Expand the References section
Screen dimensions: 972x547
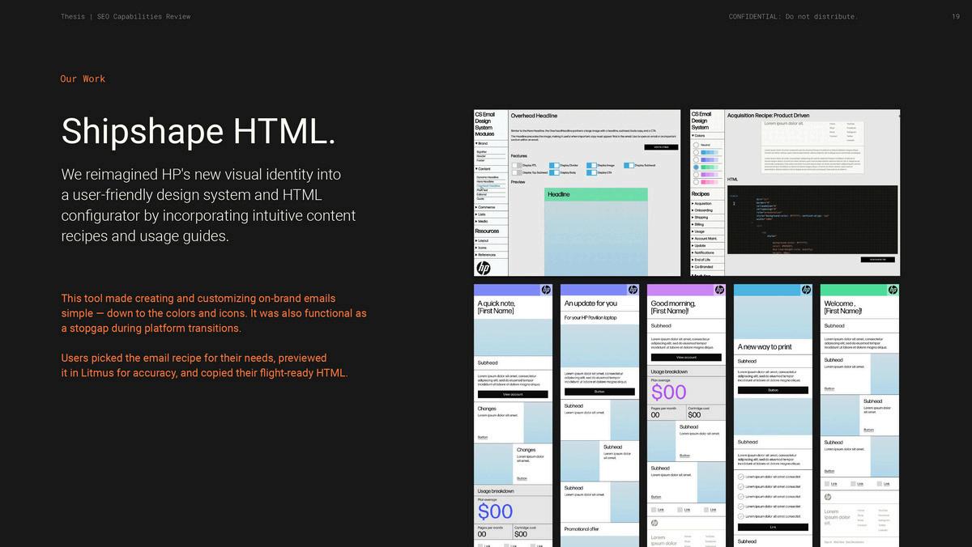click(491, 255)
